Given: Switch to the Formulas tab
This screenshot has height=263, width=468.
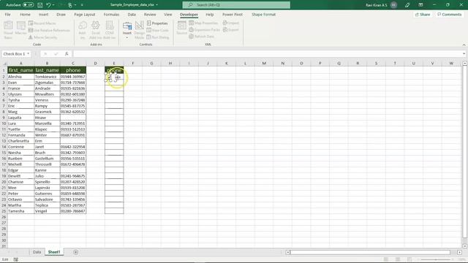Looking at the screenshot, I should (111, 15).
